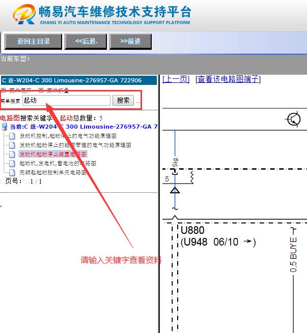The image size is (307, 333).
Task: Click the (U948 06/10) reference in diagram
Action: 218,242
